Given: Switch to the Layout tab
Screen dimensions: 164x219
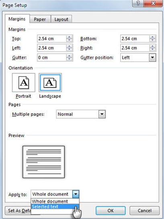Looking at the screenshot, I should click(x=61, y=19).
